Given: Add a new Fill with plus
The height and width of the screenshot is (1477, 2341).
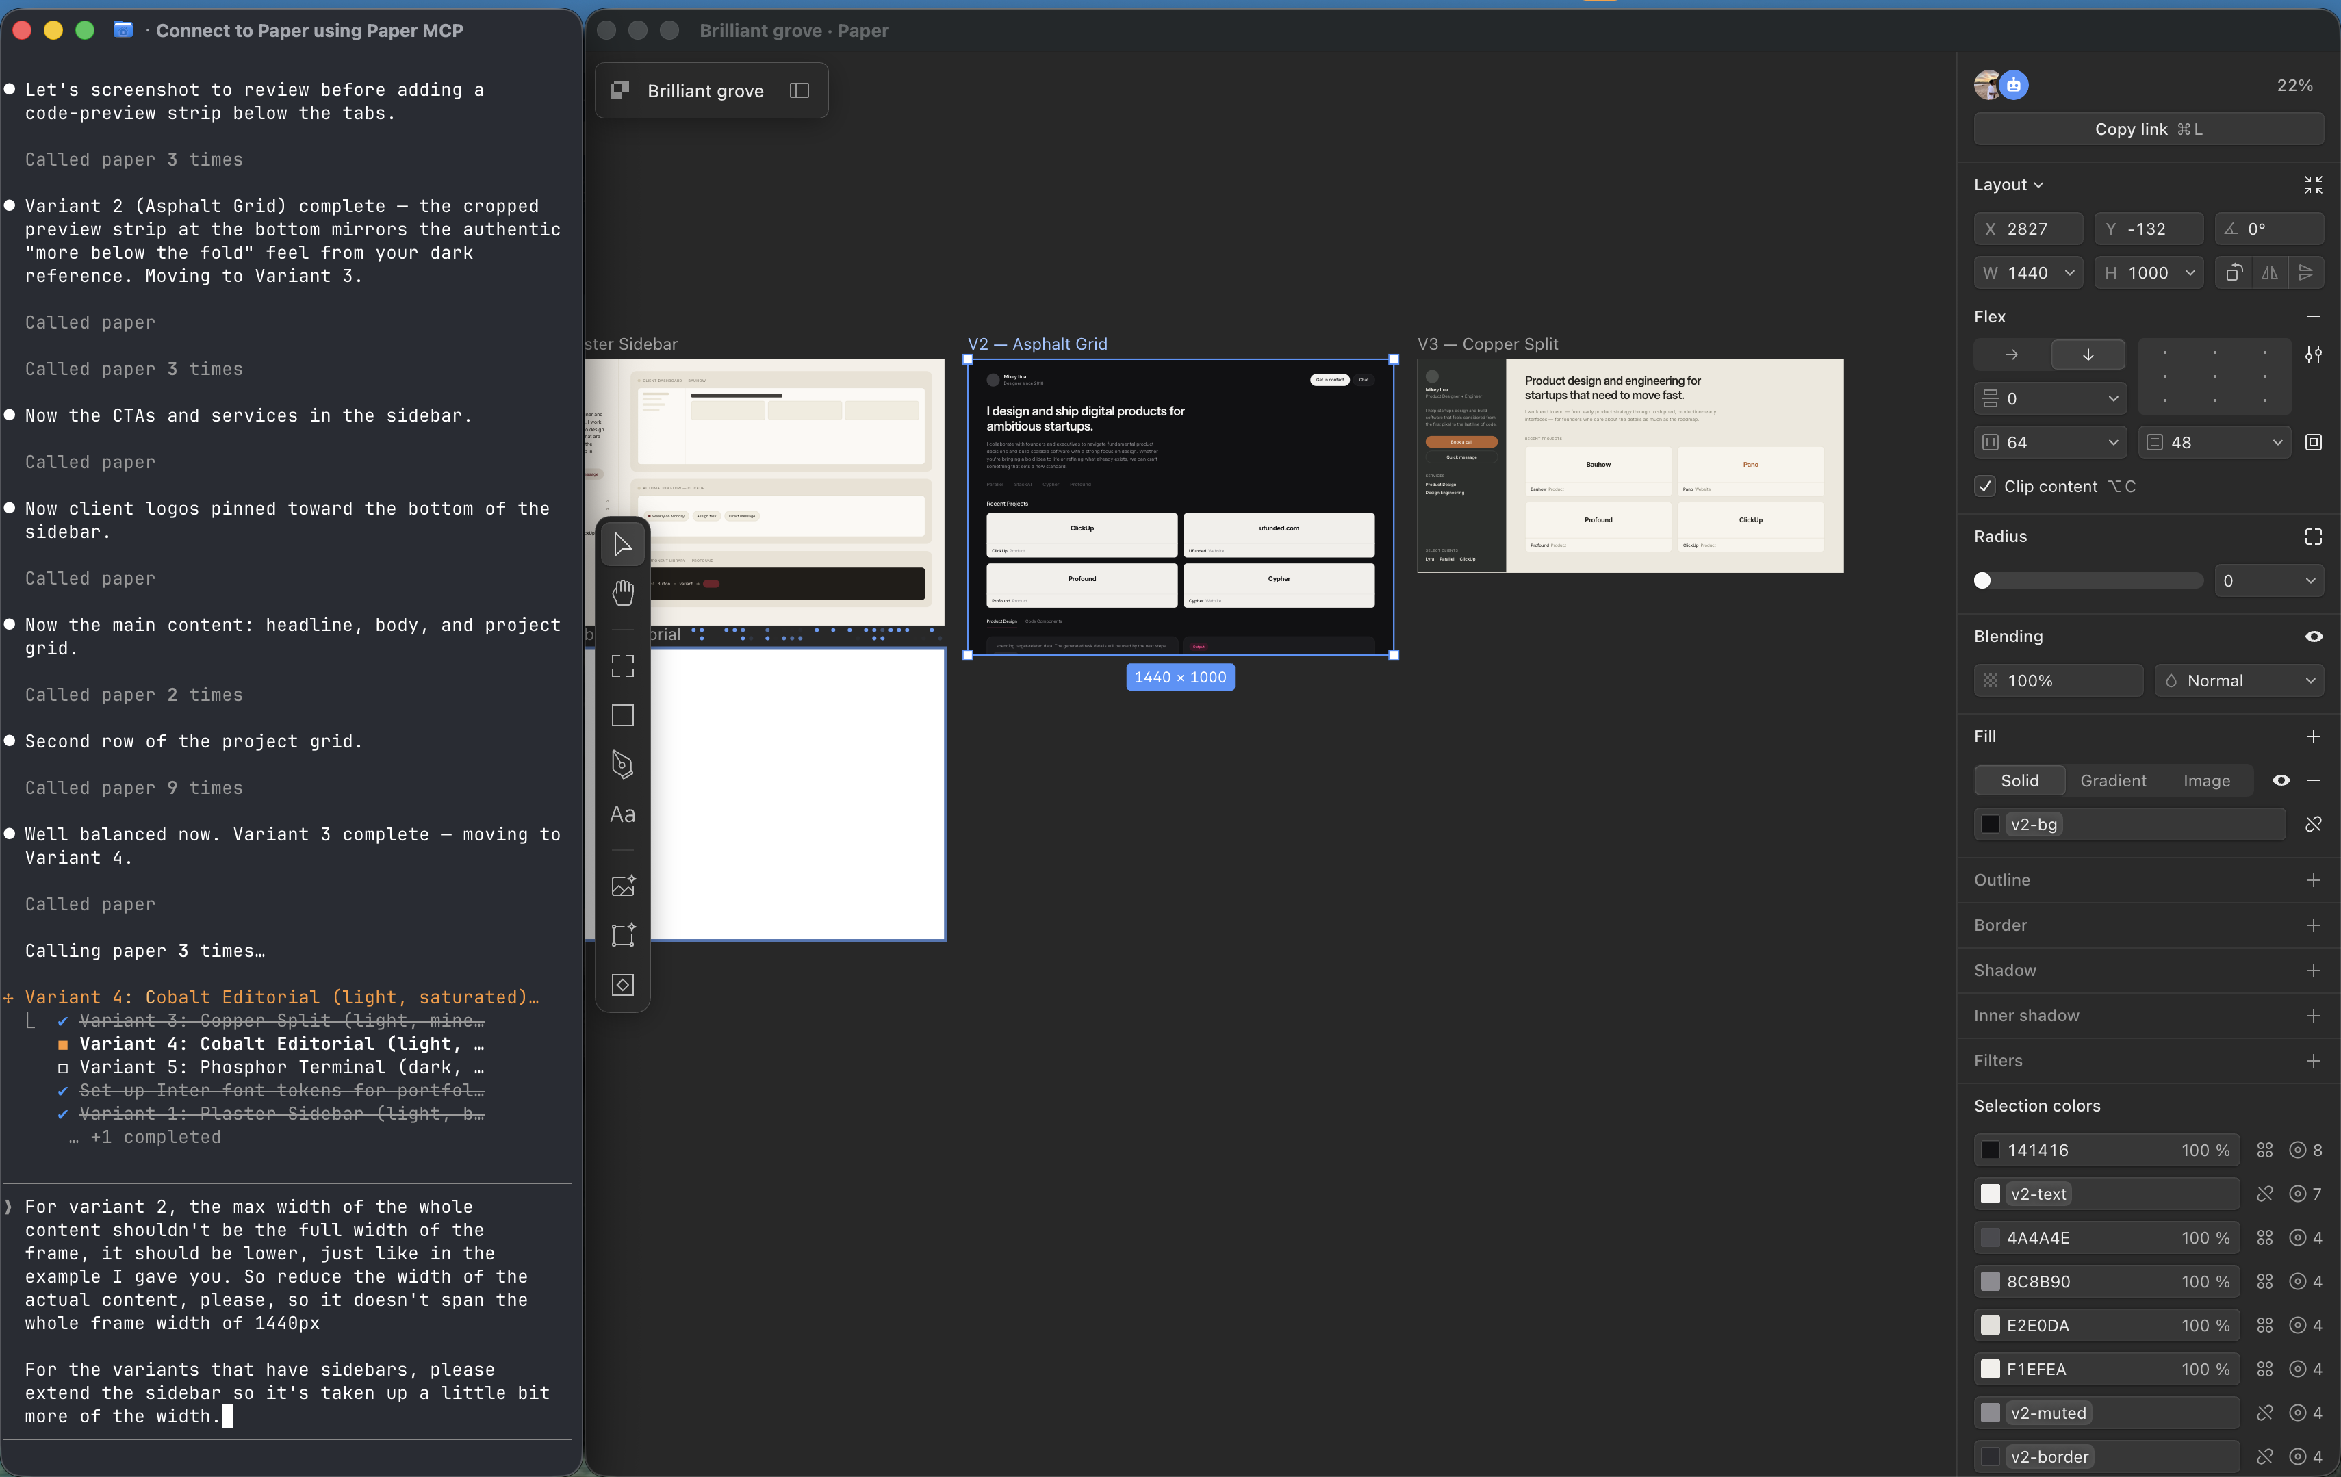Looking at the screenshot, I should [x=2313, y=737].
